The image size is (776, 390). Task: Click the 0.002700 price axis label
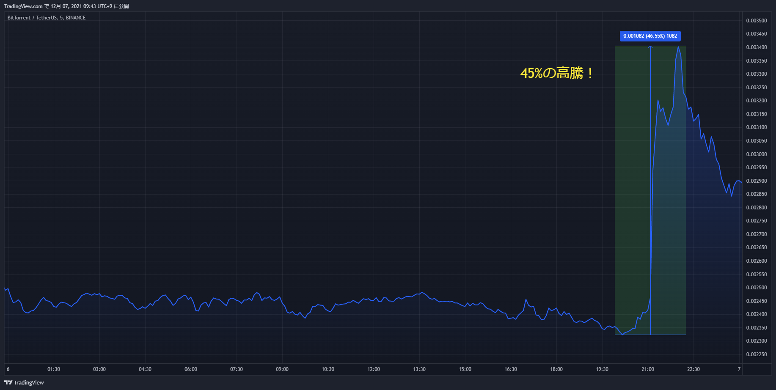pyautogui.click(x=757, y=234)
